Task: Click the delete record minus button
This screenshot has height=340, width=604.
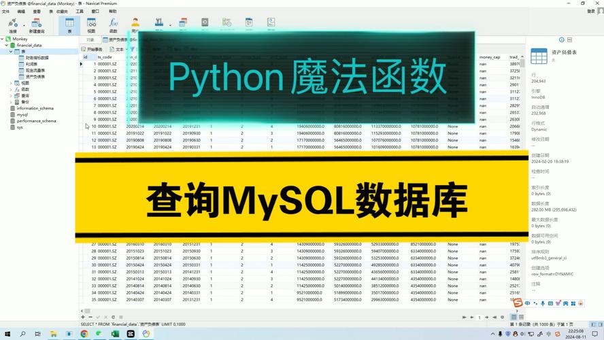Action: tap(90, 318)
